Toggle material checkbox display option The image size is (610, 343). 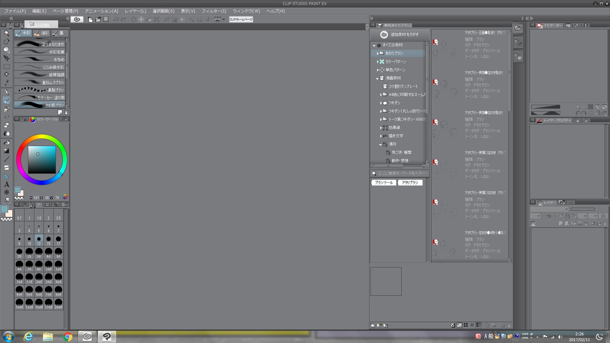(453, 325)
